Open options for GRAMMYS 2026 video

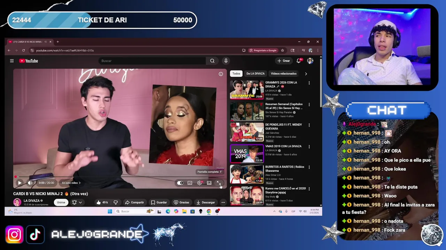click(309, 83)
